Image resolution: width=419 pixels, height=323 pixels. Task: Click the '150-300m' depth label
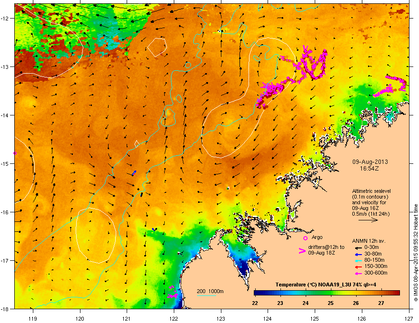tap(376, 266)
